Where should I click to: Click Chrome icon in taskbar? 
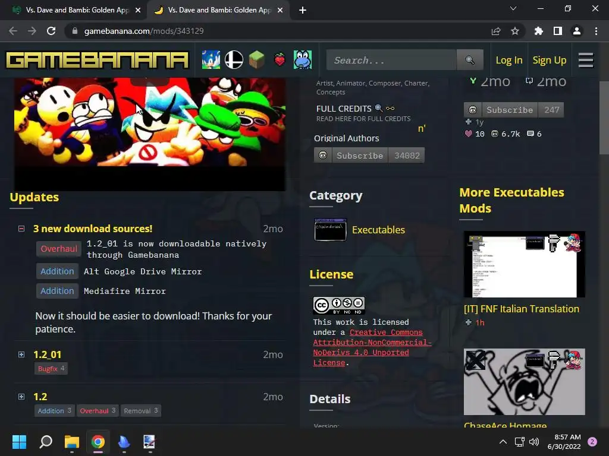[x=98, y=442]
